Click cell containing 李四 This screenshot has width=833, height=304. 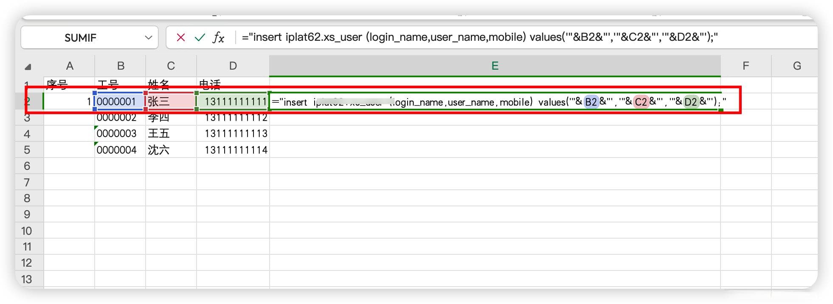pos(171,118)
